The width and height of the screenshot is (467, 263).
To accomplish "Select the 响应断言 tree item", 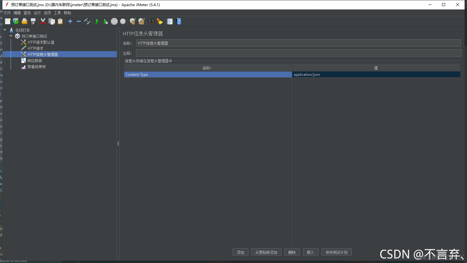I will click(35, 61).
